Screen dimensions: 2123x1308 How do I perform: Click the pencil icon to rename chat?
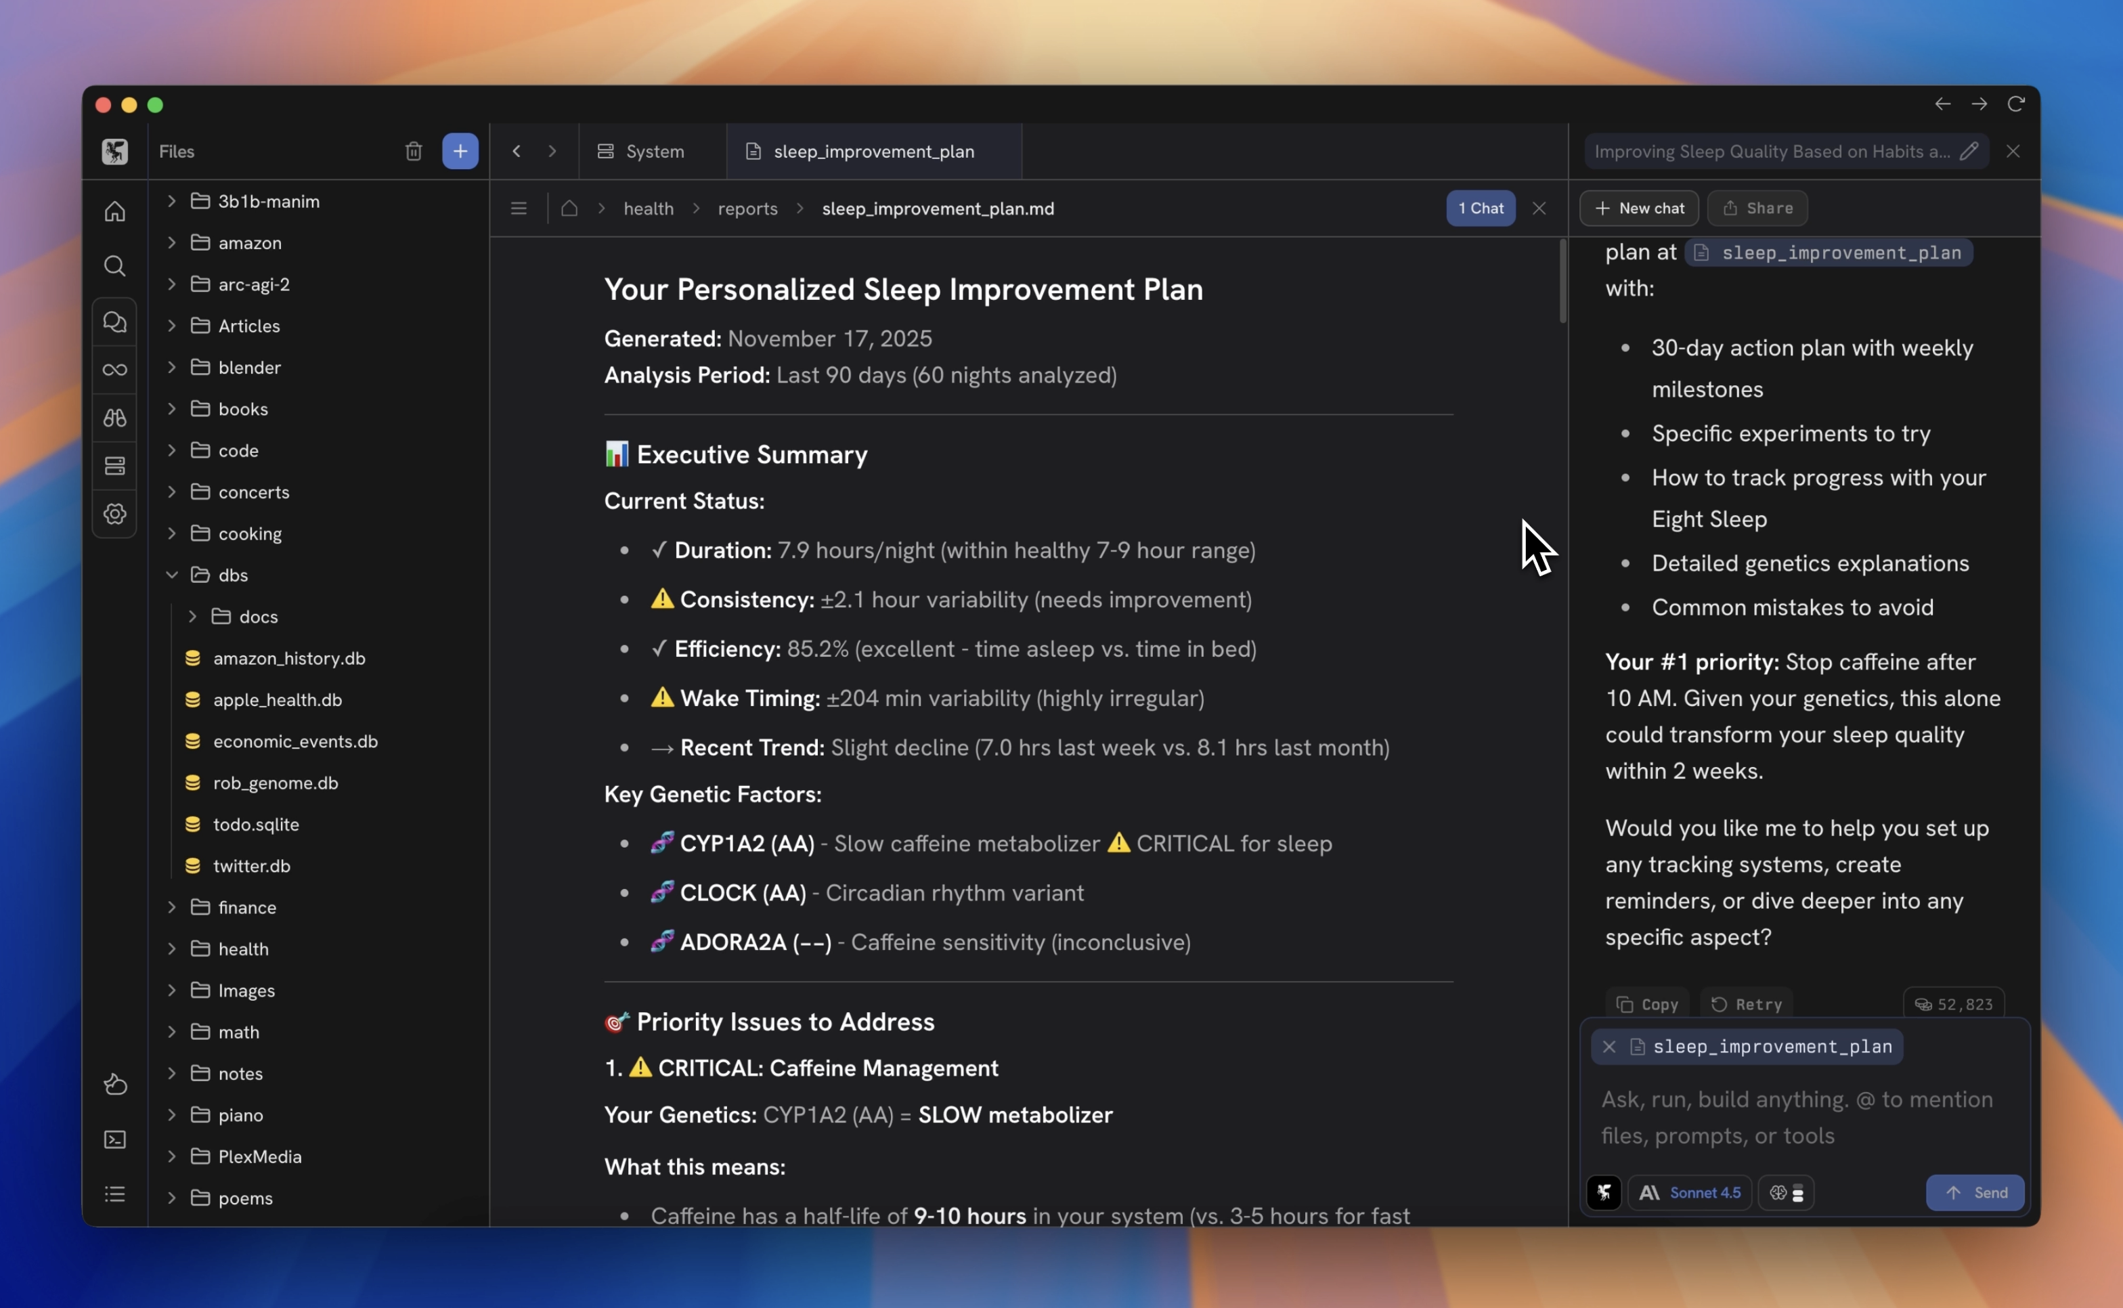point(1969,152)
